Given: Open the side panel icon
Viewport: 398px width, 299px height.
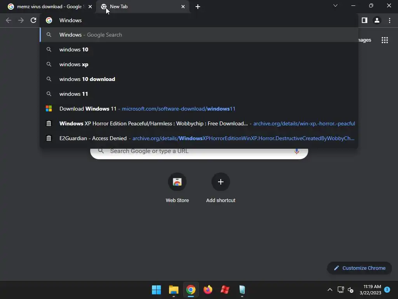Looking at the screenshot, I should click(365, 20).
